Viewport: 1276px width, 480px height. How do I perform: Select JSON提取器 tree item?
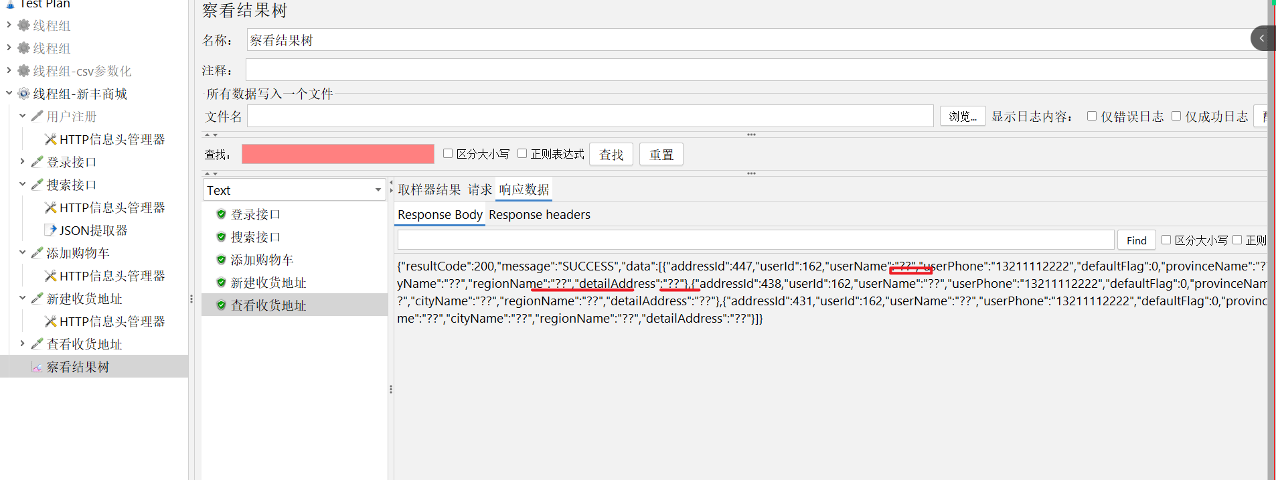point(94,230)
